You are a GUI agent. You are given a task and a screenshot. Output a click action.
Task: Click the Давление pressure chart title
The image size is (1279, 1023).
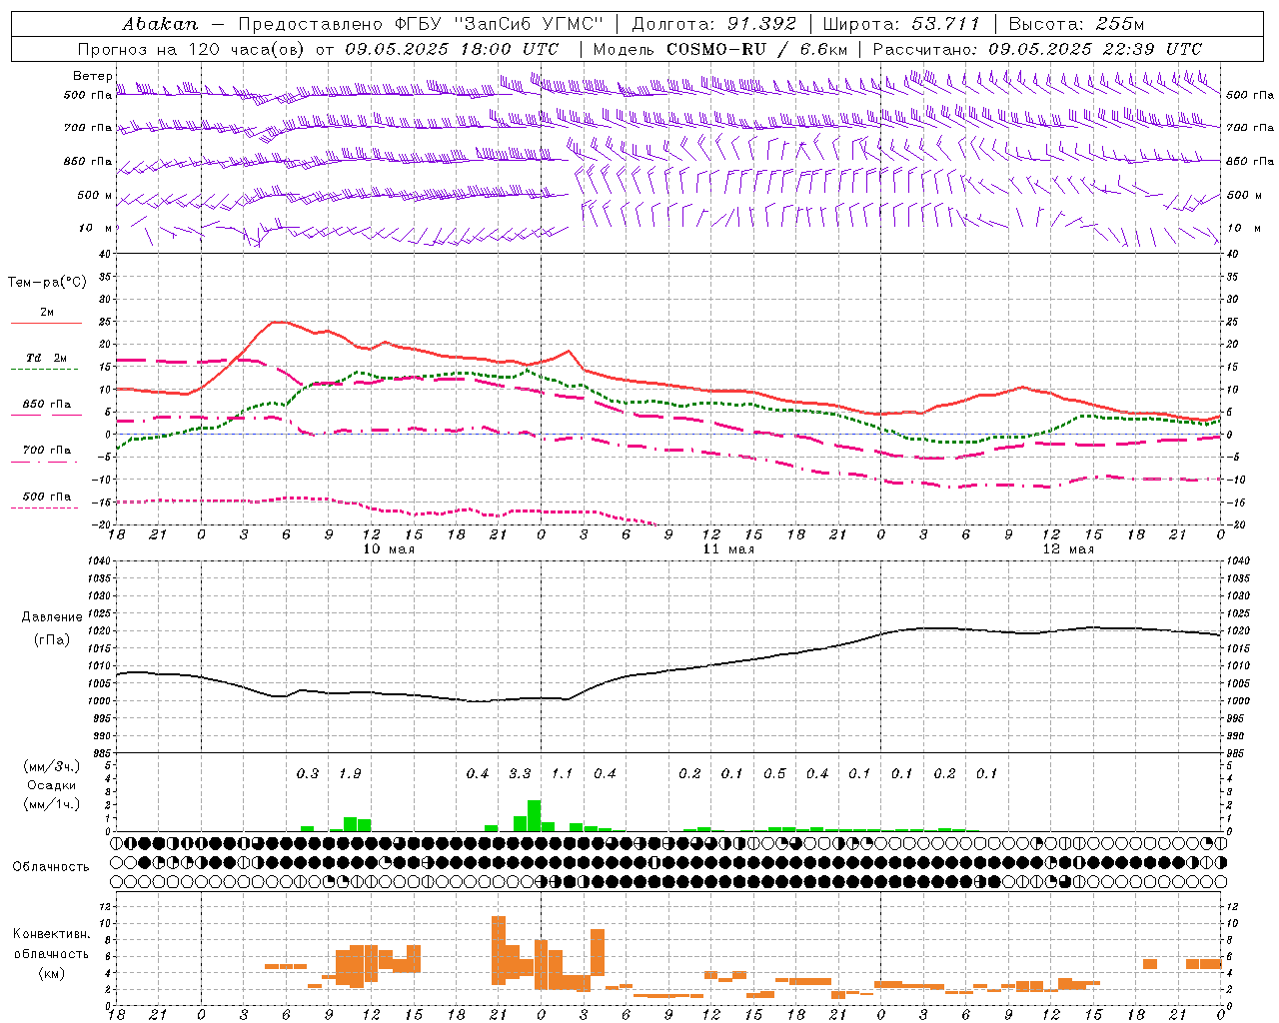52,617
